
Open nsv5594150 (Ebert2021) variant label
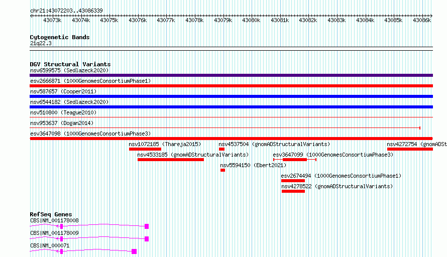253,165
